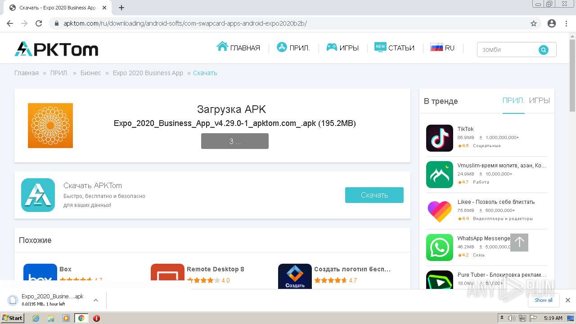The image size is (576, 324).
Task: Open the Likee heart app icon
Action: [x=440, y=211]
